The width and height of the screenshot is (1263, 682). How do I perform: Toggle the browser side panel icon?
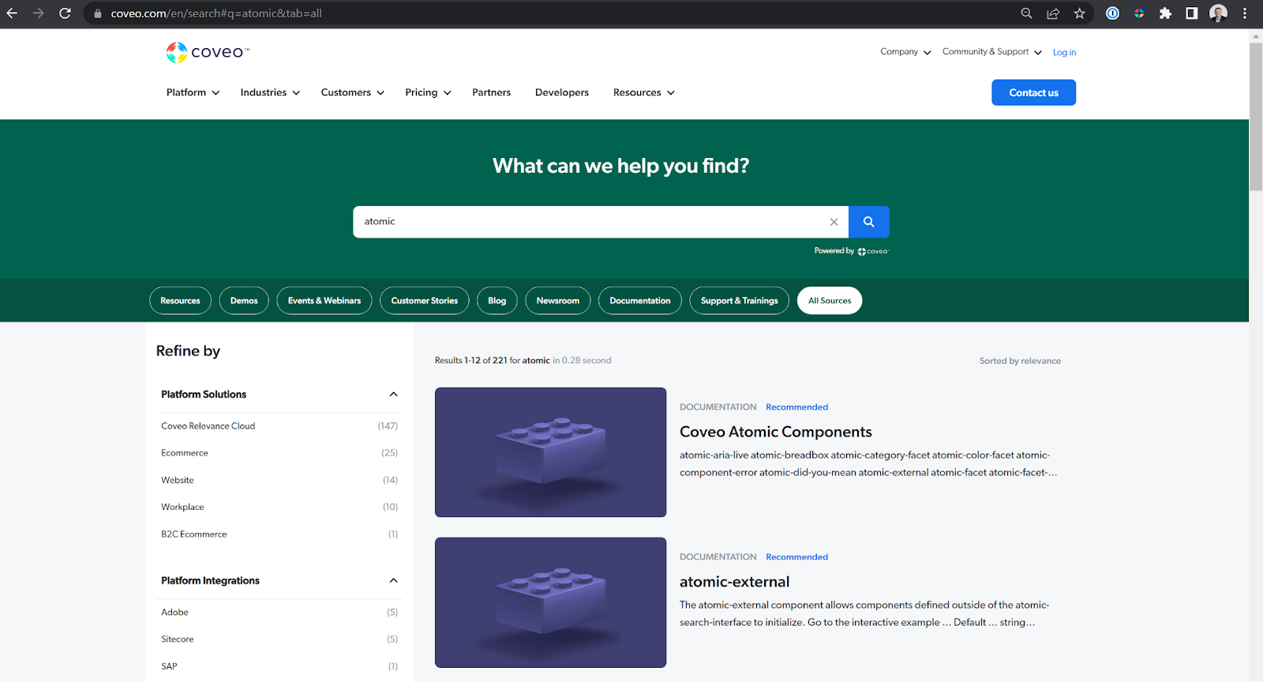click(x=1192, y=13)
